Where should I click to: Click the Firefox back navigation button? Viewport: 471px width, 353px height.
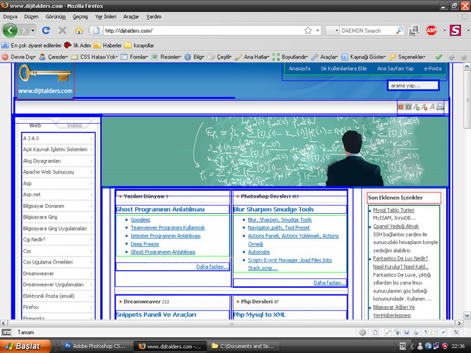click(11, 30)
